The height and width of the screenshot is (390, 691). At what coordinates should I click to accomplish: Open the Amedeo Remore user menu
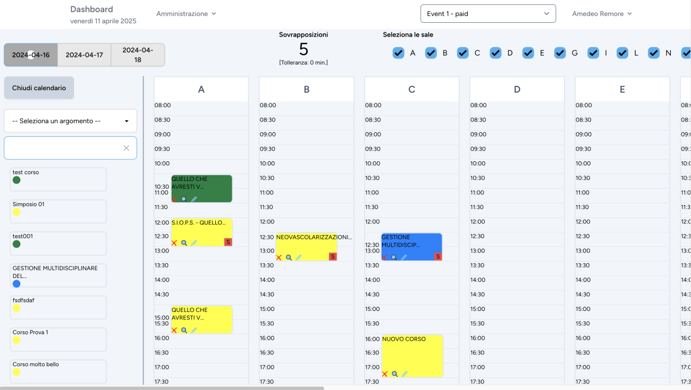click(602, 14)
